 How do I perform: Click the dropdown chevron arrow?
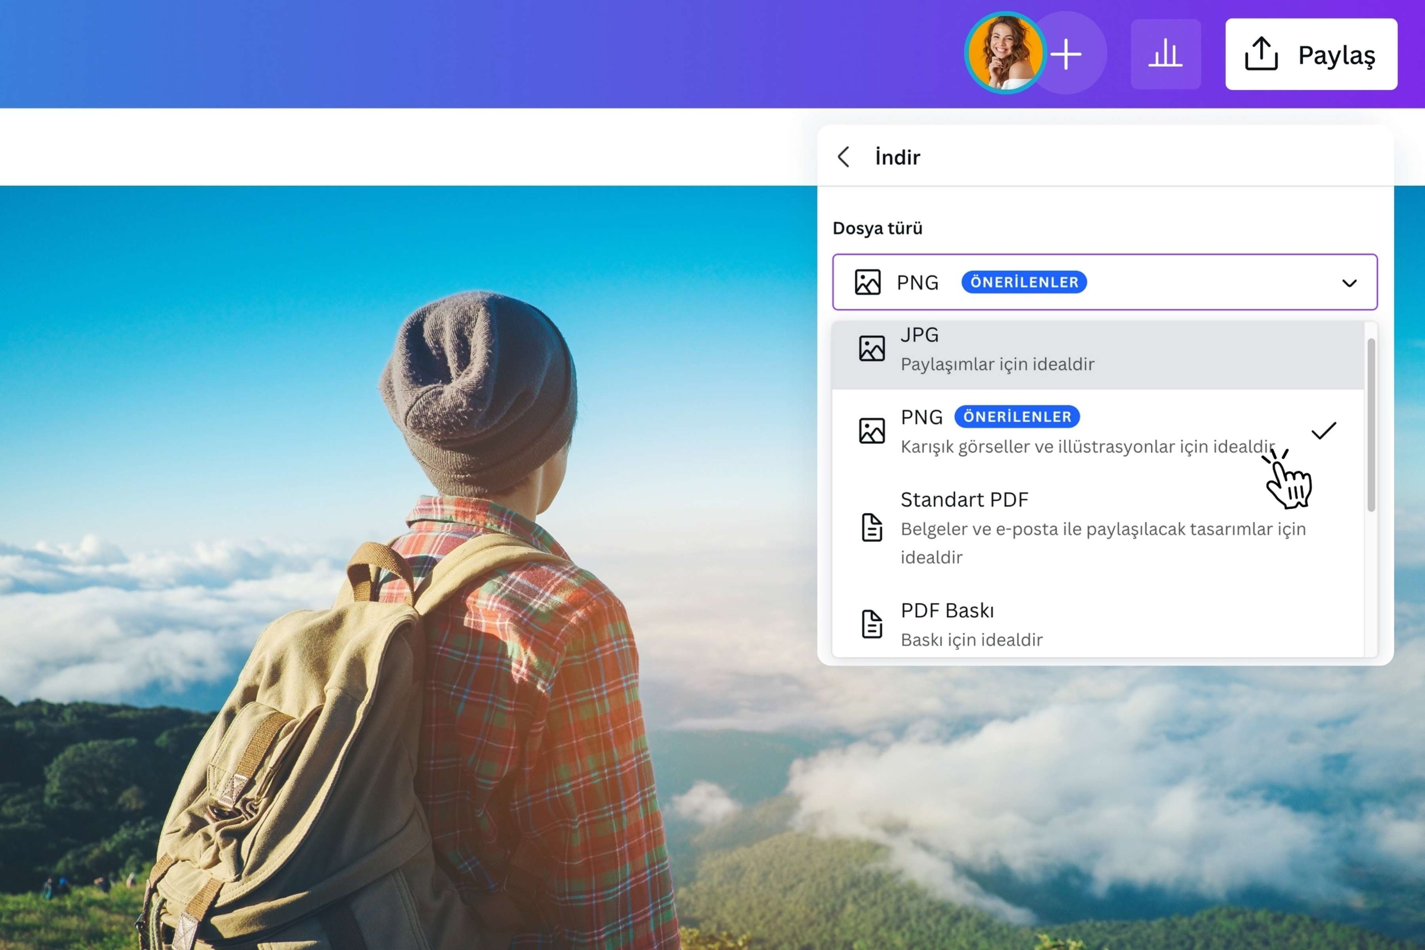tap(1349, 283)
